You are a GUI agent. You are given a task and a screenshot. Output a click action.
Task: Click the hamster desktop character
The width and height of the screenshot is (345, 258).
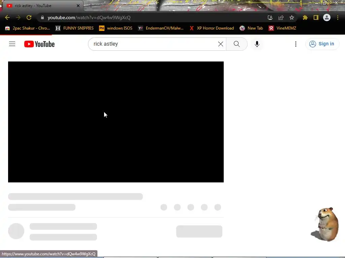click(x=325, y=224)
